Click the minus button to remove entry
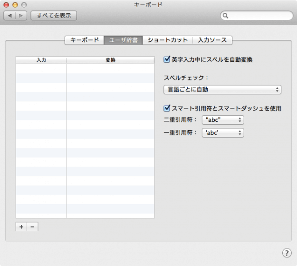Image resolution: width=297 pixels, height=266 pixels. [x=32, y=227]
